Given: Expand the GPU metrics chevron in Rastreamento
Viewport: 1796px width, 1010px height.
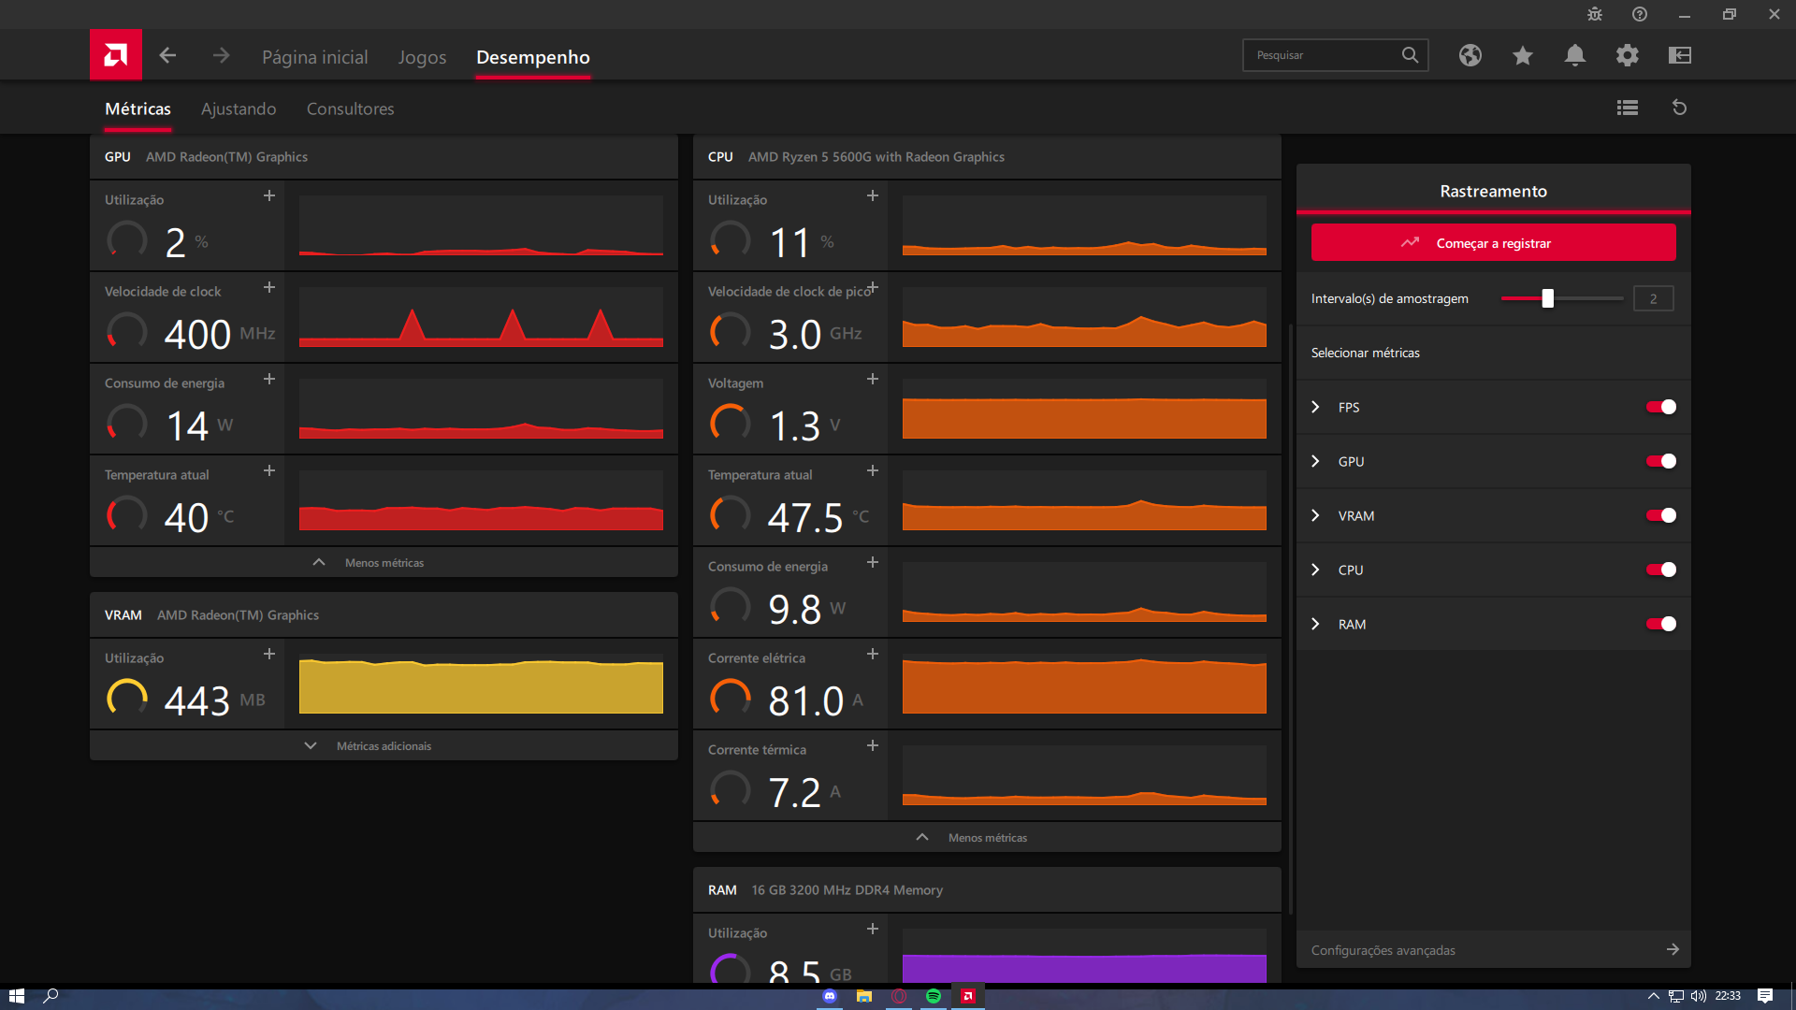Looking at the screenshot, I should pos(1316,461).
